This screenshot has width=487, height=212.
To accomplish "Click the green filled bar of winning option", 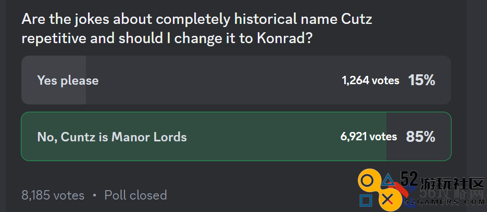I will click(204, 136).
